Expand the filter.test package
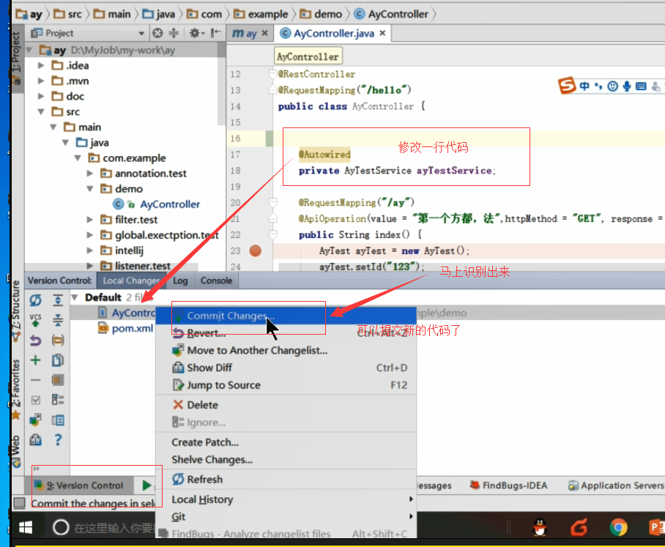 90,220
